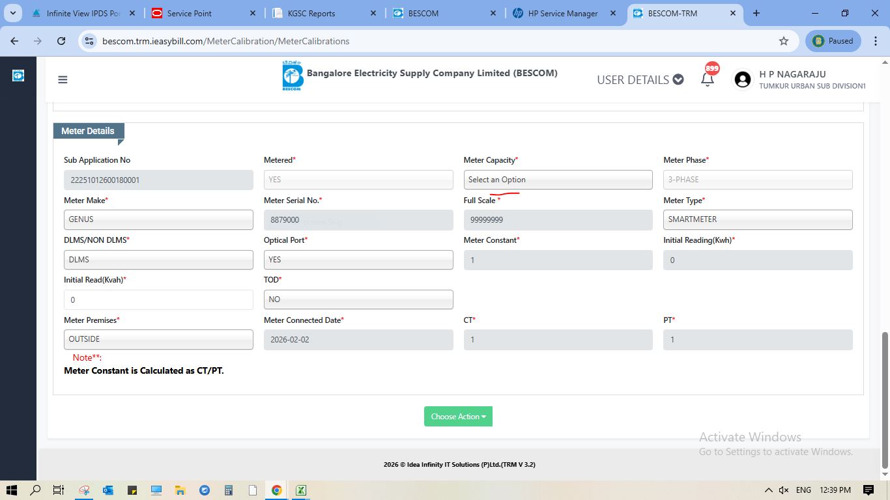Expand the USER DETAILS menu
Viewport: 890px width, 500px height.
pos(640,79)
